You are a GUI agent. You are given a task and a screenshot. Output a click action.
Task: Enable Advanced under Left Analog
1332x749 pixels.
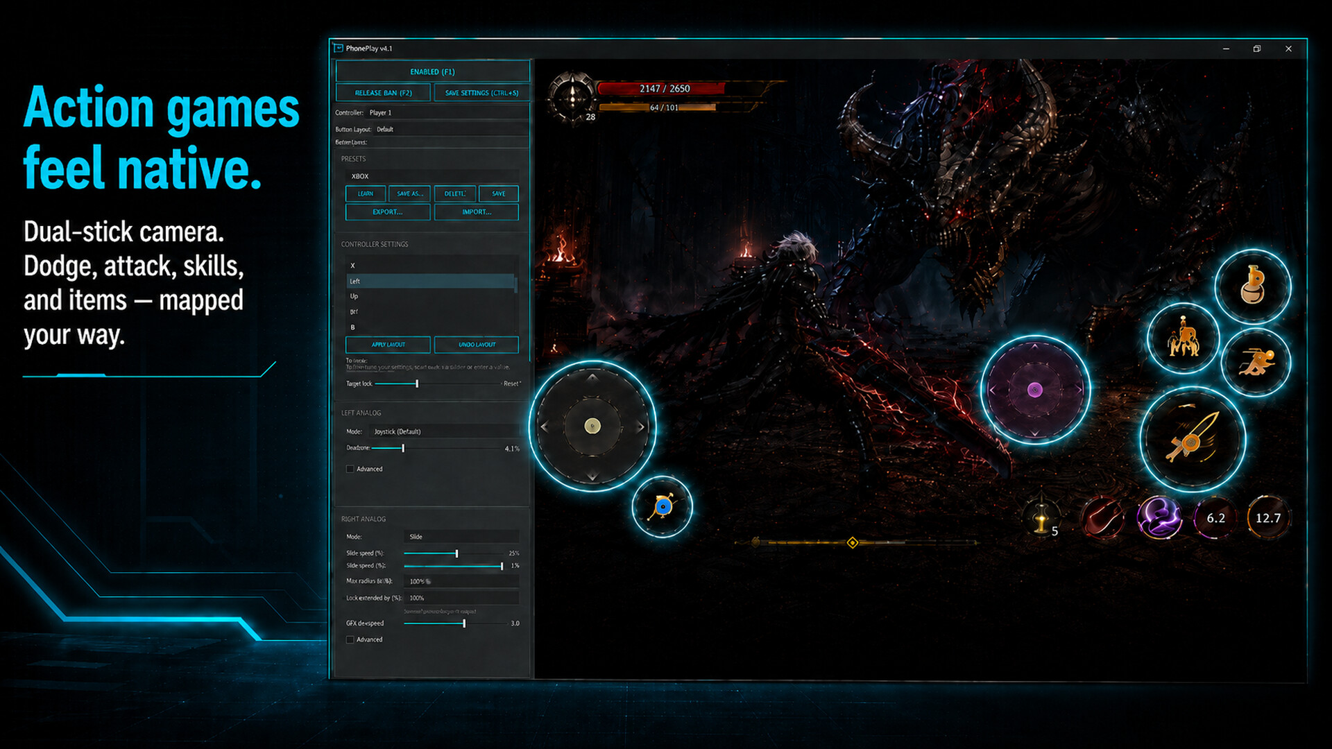pos(350,469)
